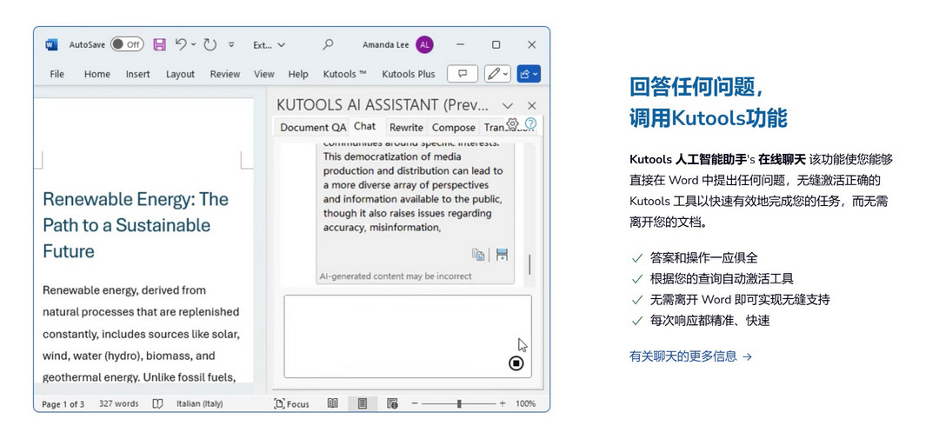Switch to Web Layout view
Viewport: 939px width, 439px height.
click(x=392, y=403)
